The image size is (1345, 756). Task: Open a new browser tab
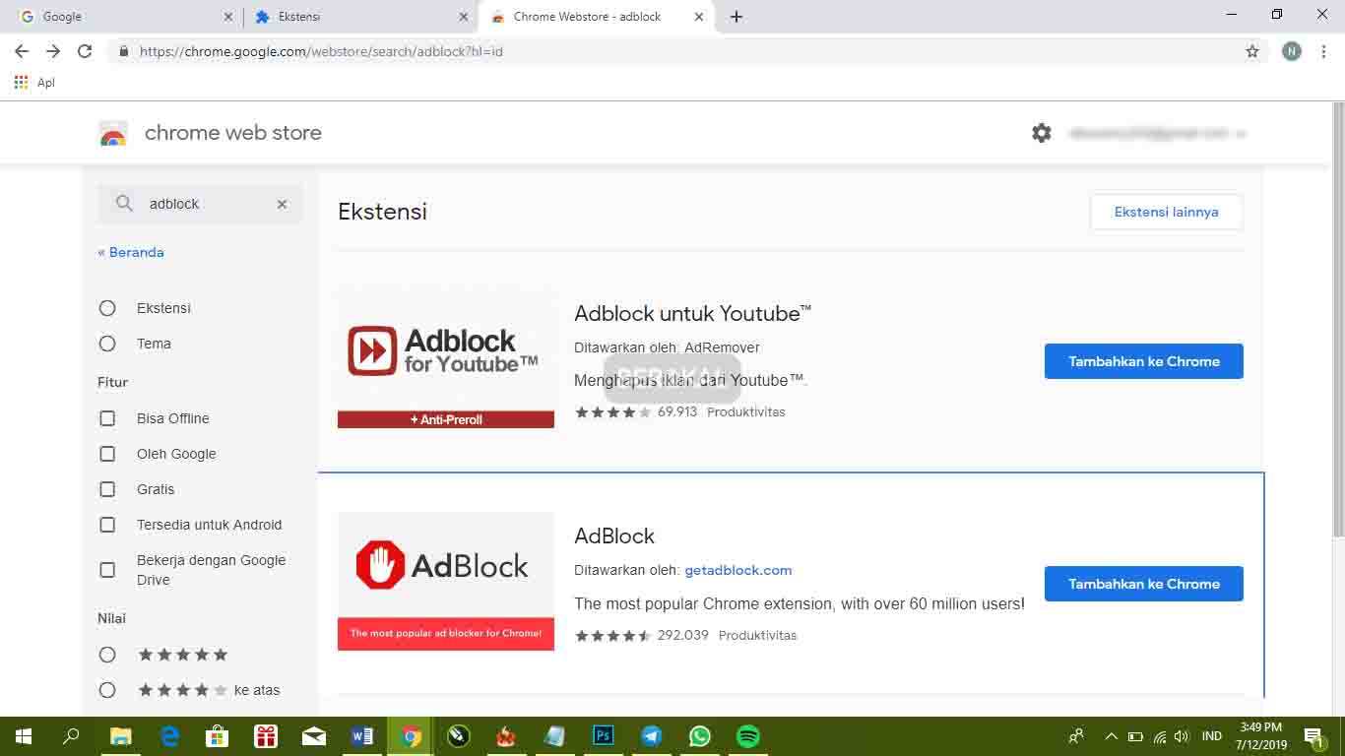click(737, 17)
